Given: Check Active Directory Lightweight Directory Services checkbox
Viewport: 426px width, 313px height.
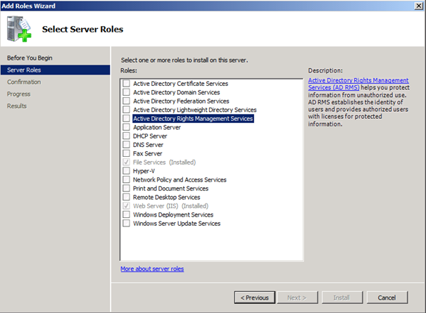Looking at the screenshot, I should (x=126, y=110).
